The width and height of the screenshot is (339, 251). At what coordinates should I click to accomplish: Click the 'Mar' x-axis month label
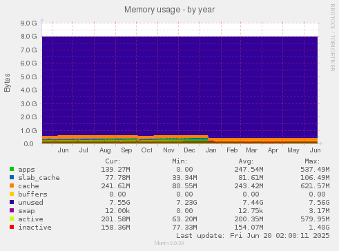click(251, 150)
